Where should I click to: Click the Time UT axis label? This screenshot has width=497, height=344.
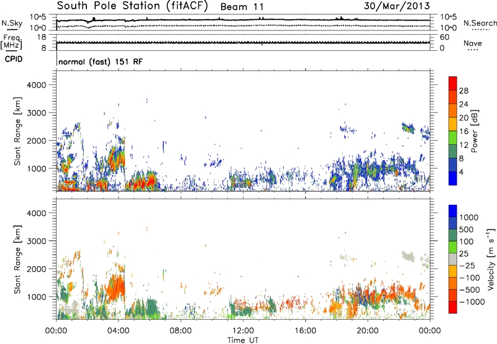click(243, 340)
